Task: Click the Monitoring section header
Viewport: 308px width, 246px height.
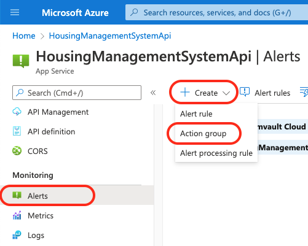Action: [x=33, y=175]
